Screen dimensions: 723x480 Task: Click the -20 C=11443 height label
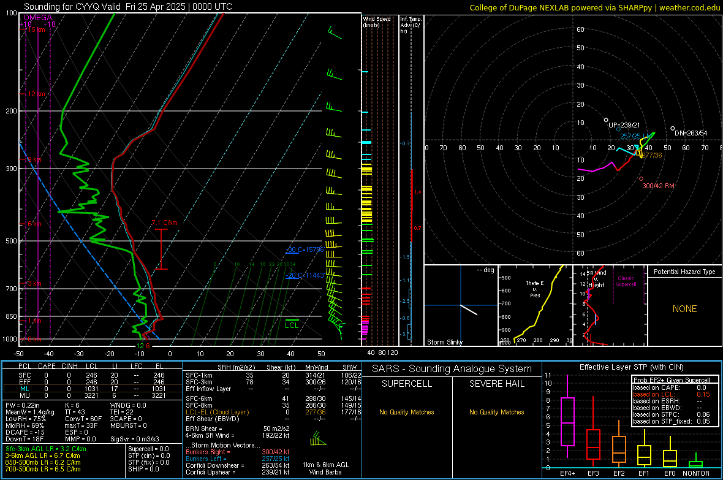[x=305, y=275]
